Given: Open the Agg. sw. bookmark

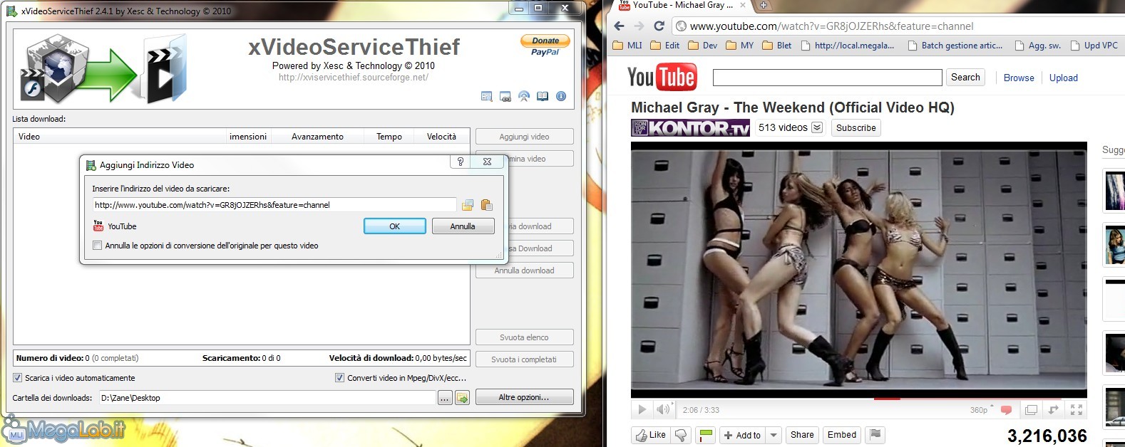Looking at the screenshot, I should click(1038, 46).
